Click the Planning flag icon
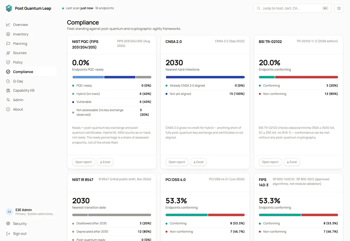 pyautogui.click(x=8, y=44)
